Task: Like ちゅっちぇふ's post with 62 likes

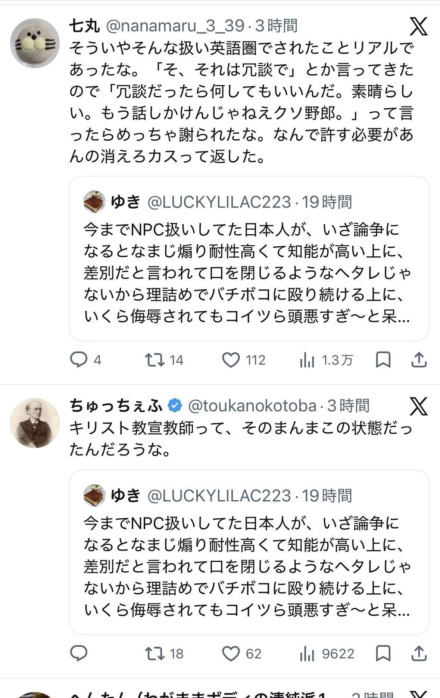Action: 231,654
